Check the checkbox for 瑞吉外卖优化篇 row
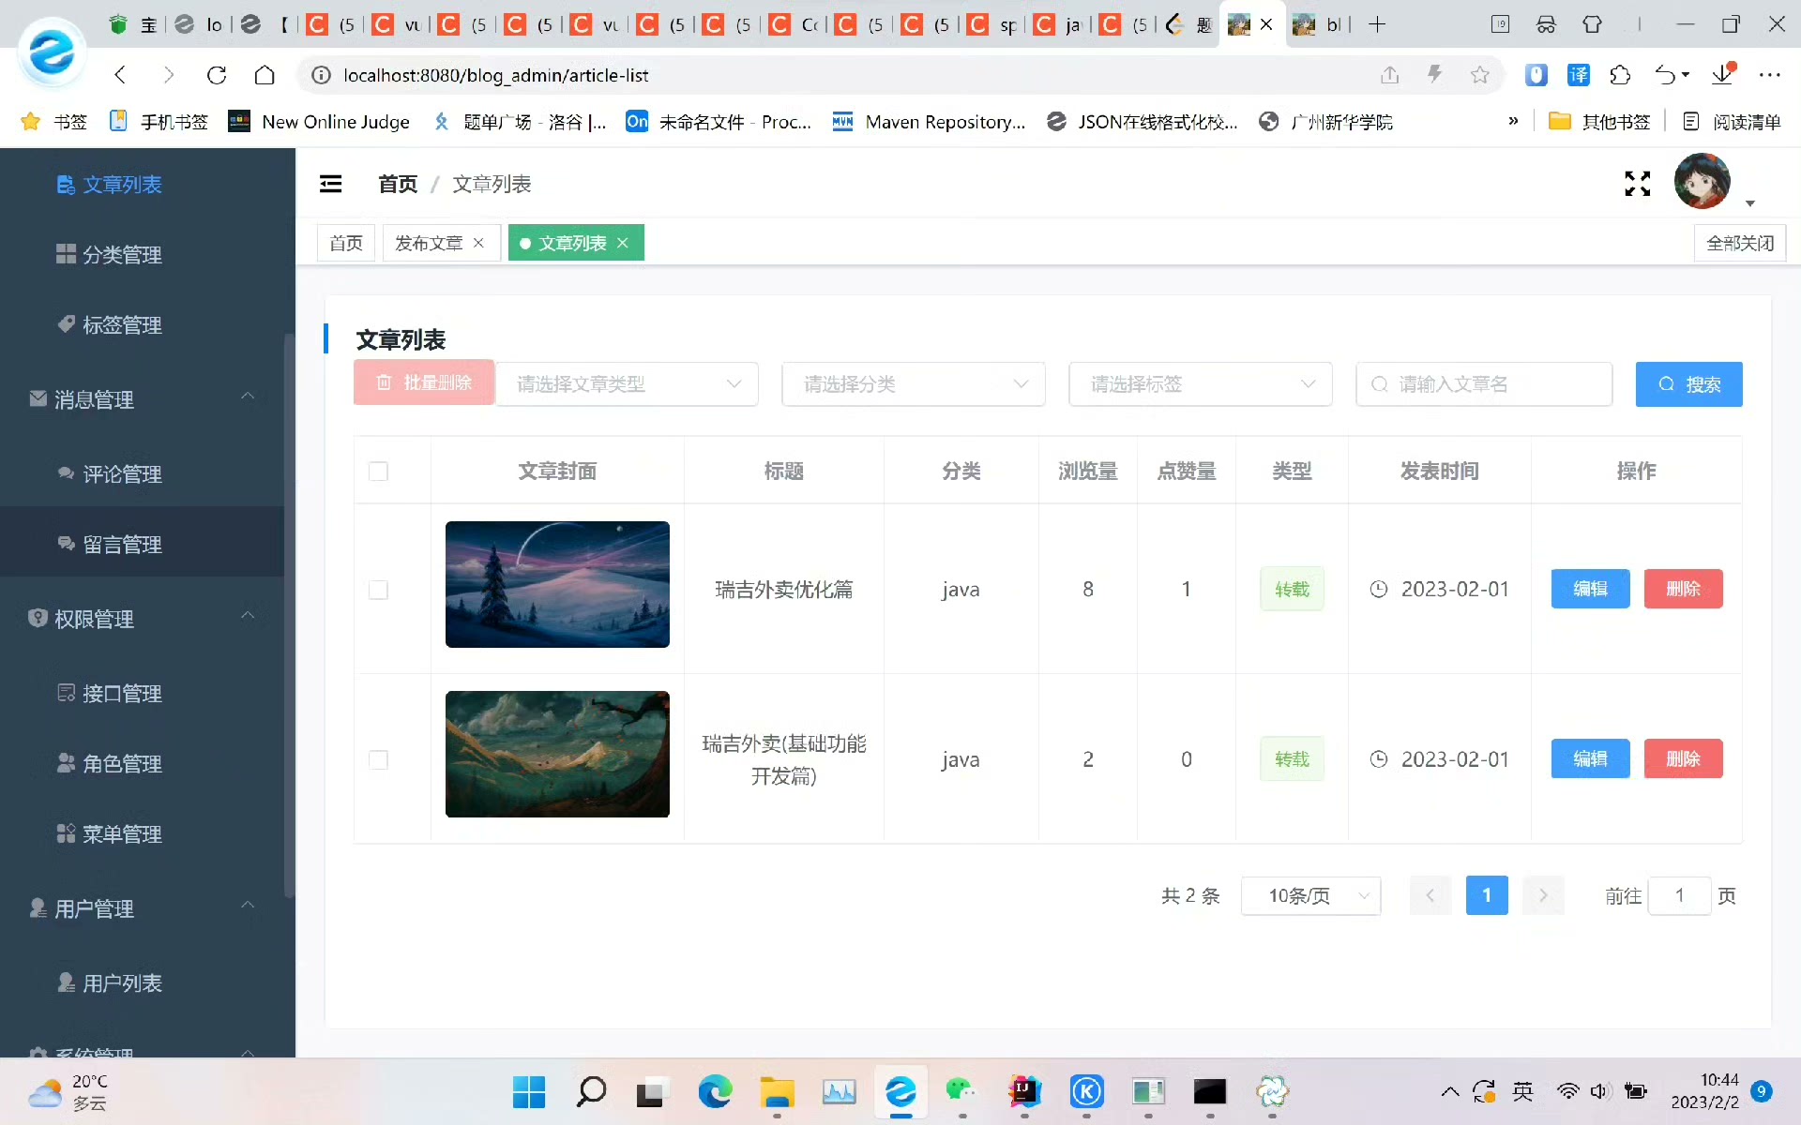 pyautogui.click(x=378, y=590)
